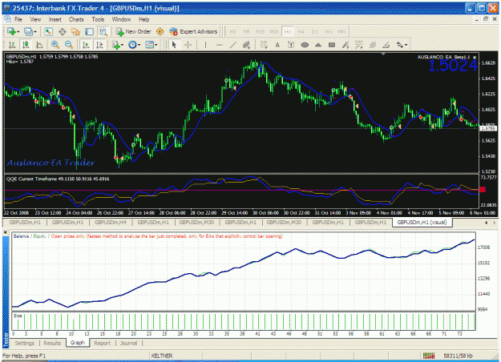Zoom out on the chart

tap(69, 45)
